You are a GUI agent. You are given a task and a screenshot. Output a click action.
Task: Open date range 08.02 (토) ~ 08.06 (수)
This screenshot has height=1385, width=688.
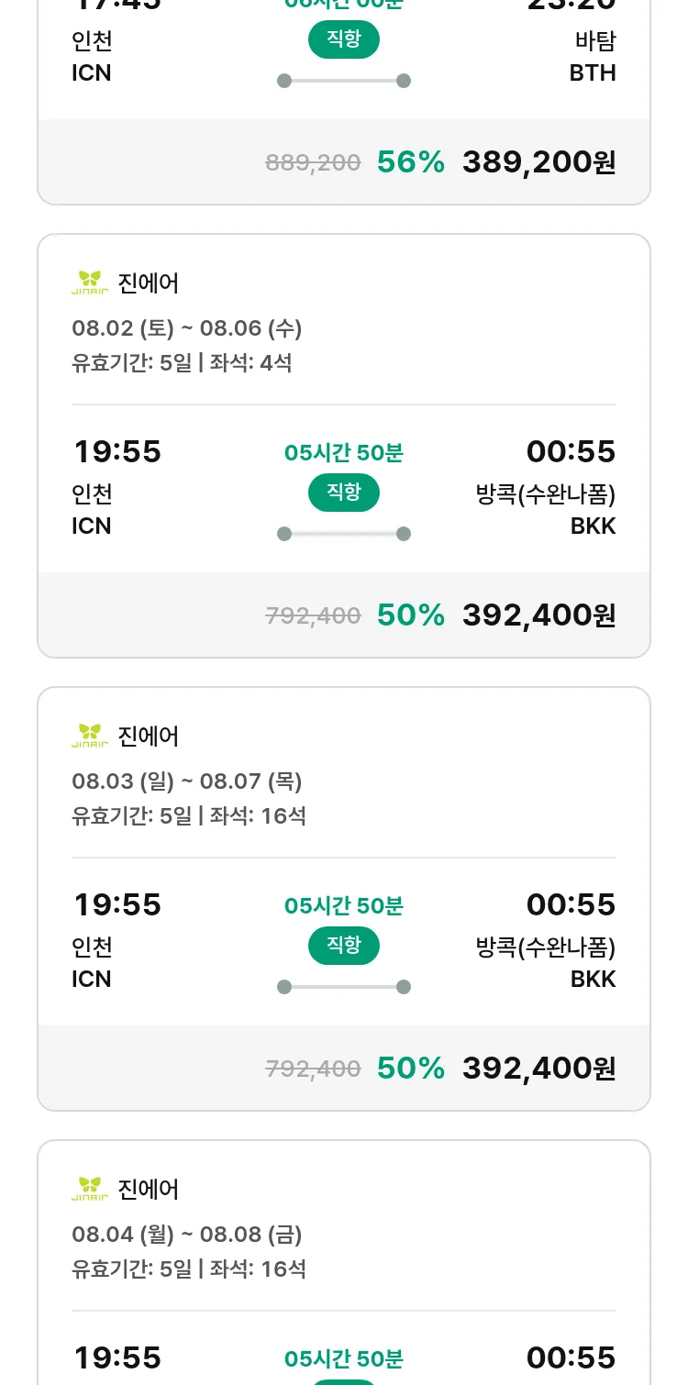click(x=187, y=328)
